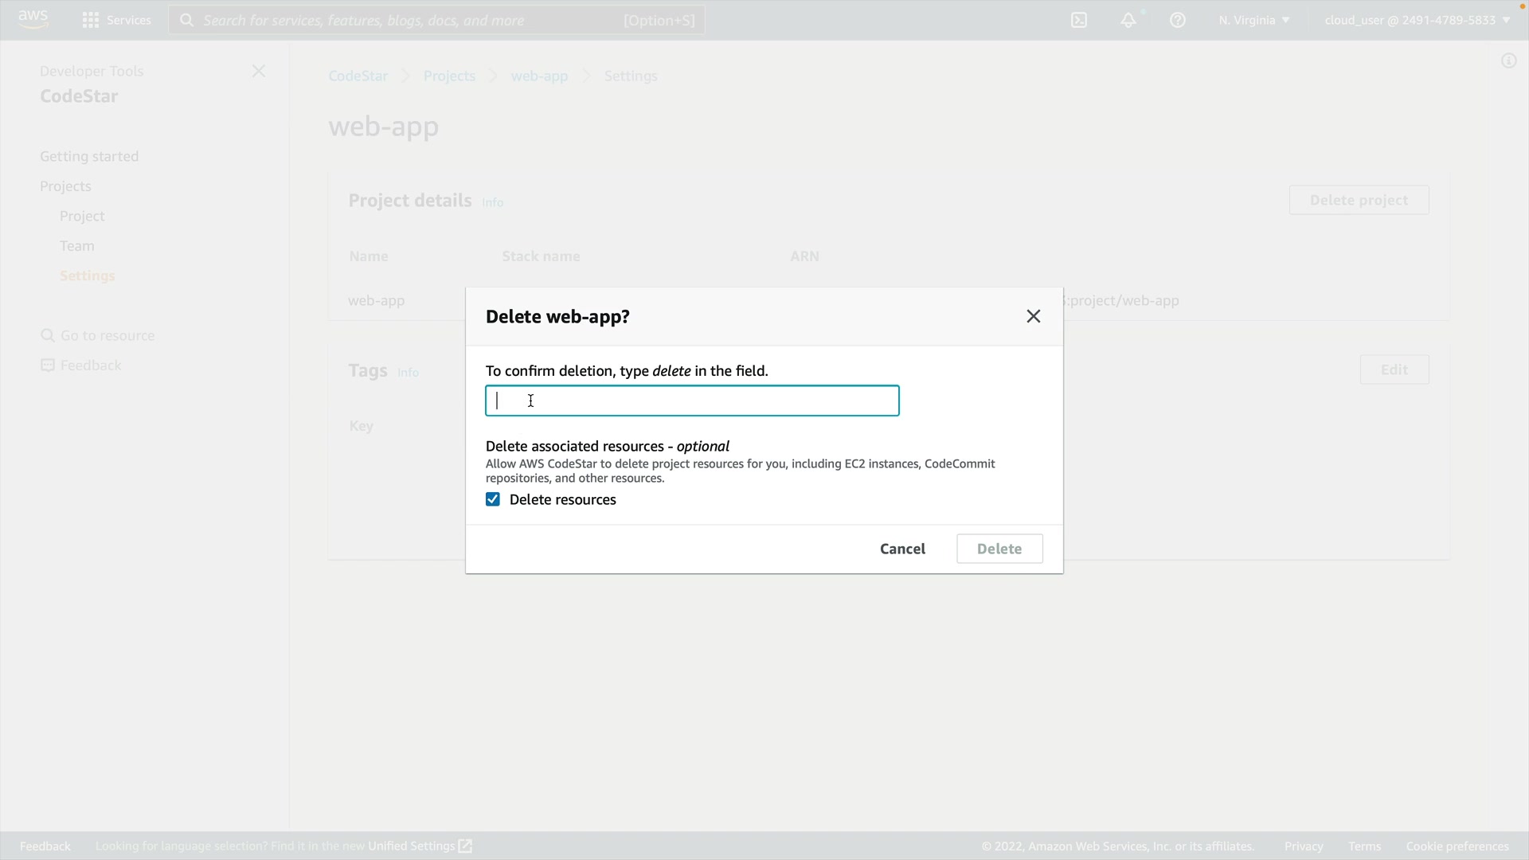Select Settings in the sidebar
This screenshot has width=1529, height=860.
coord(88,276)
